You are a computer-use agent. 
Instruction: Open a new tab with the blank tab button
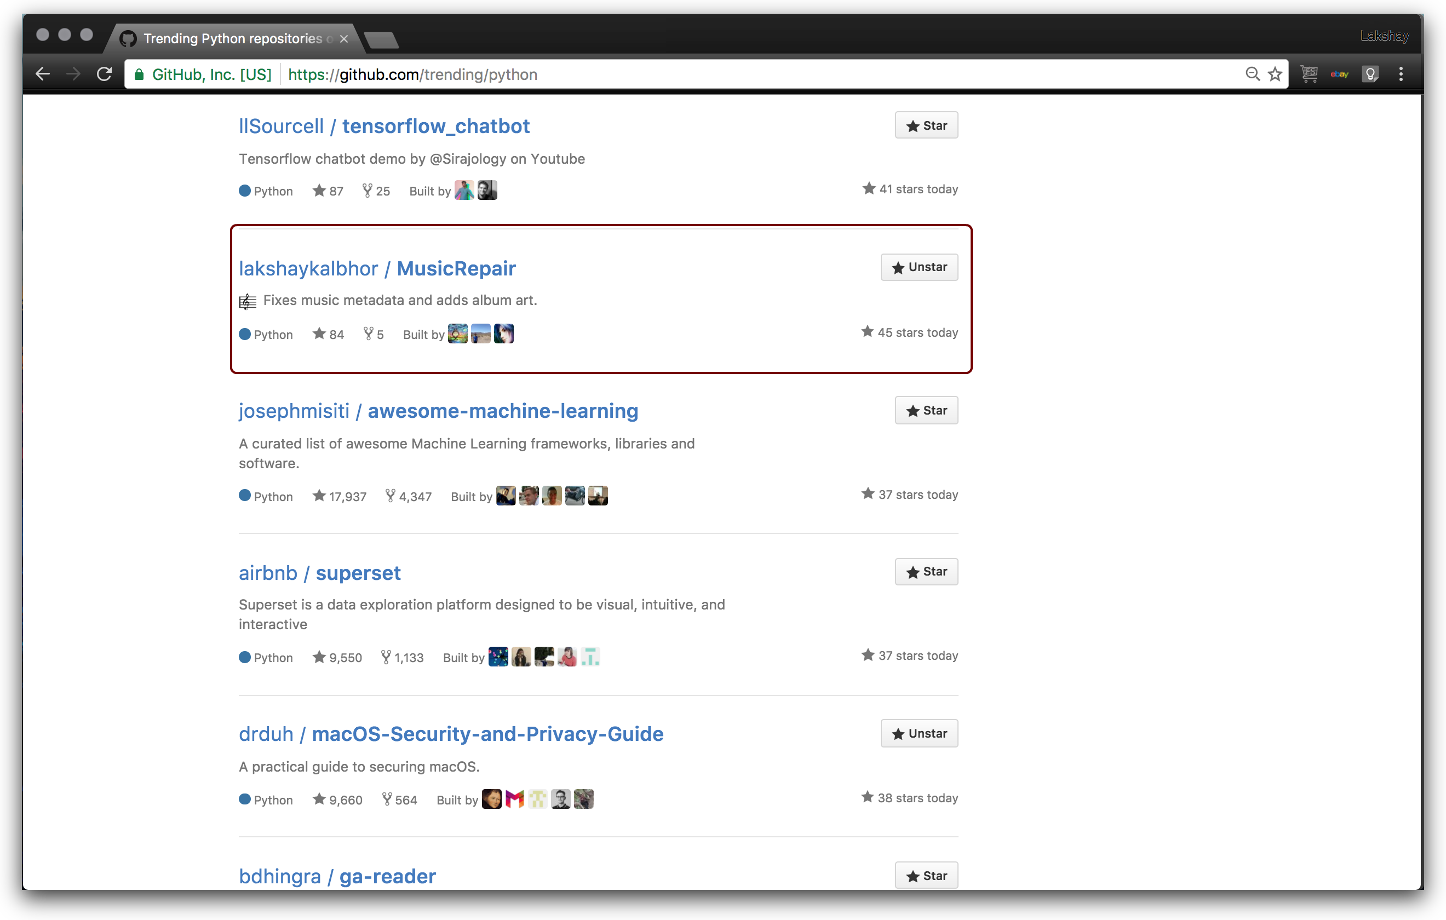(x=381, y=40)
